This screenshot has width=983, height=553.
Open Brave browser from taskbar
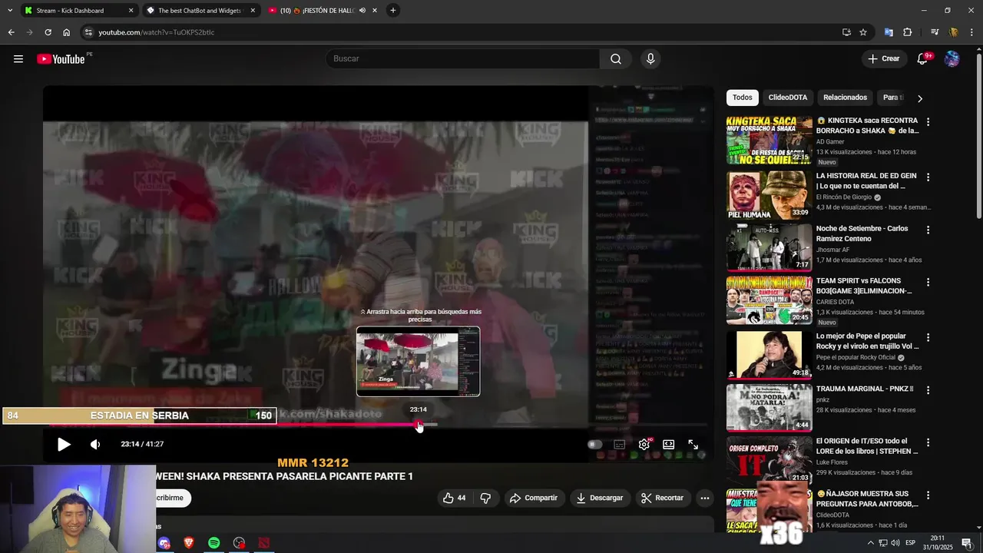click(x=189, y=543)
